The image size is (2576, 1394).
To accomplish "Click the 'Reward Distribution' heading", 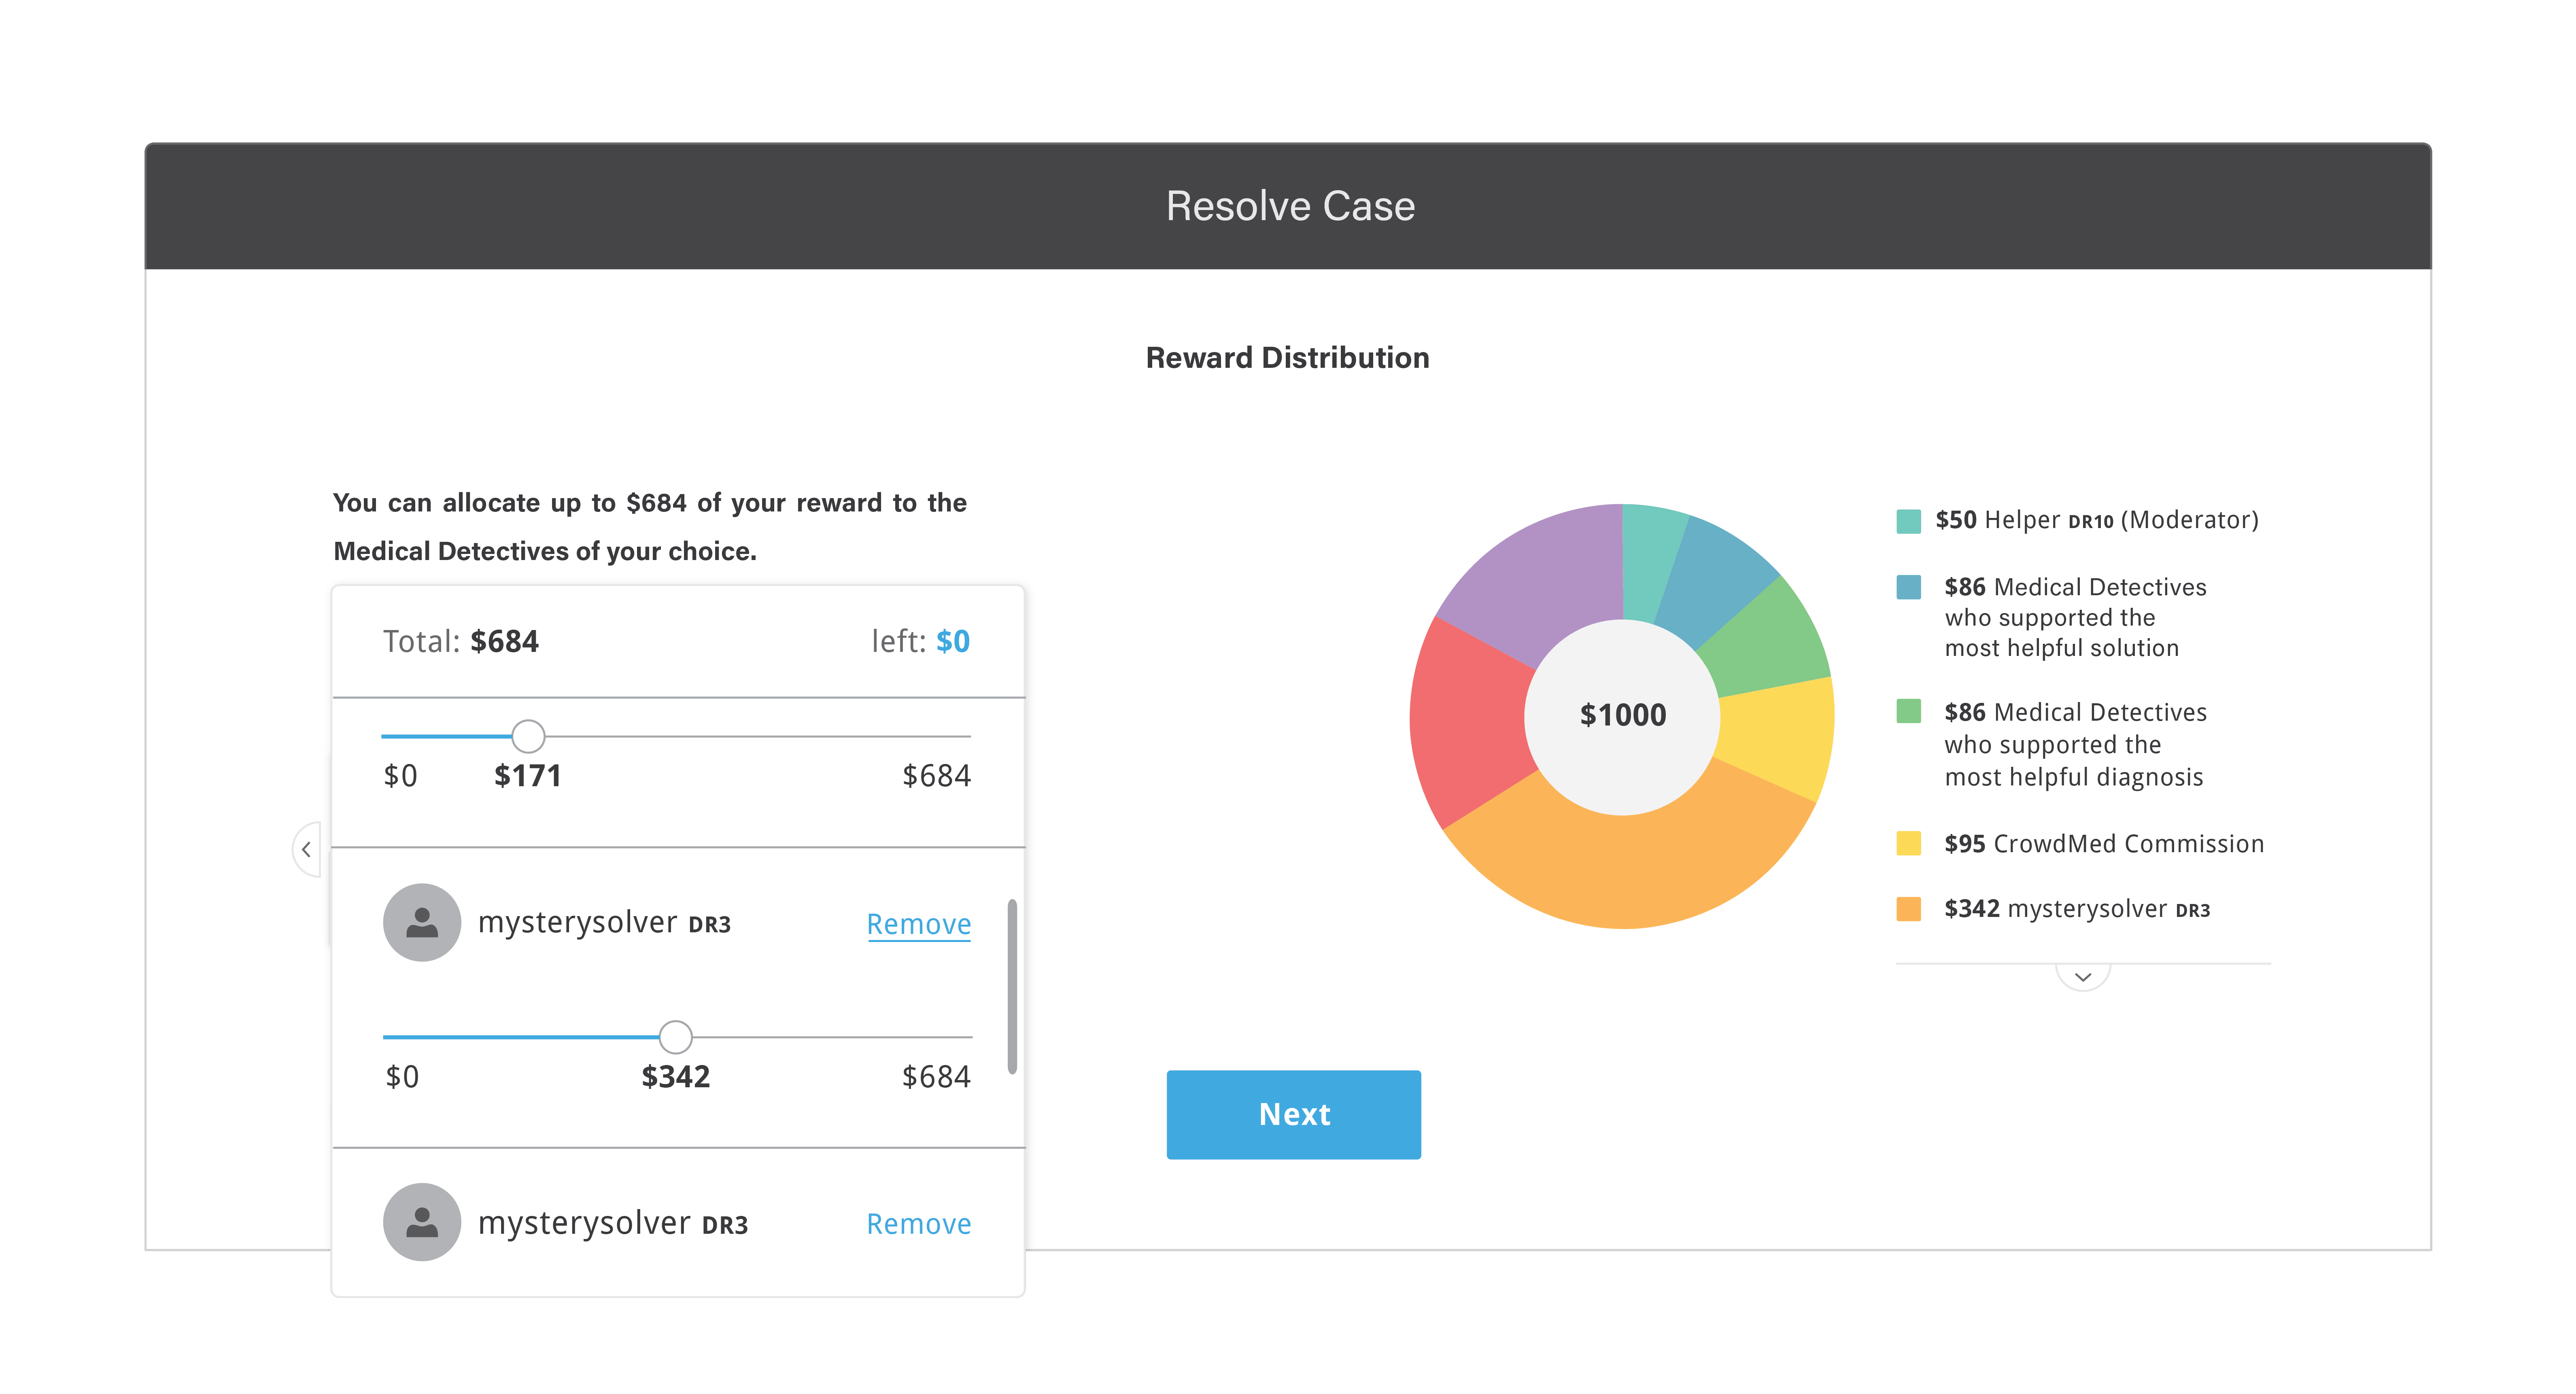I will [1287, 358].
